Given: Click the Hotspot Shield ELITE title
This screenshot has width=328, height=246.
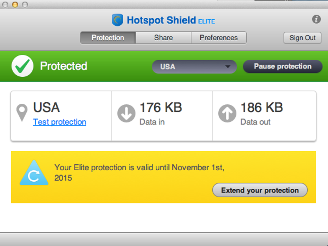Looking at the screenshot, I should click(x=171, y=21).
